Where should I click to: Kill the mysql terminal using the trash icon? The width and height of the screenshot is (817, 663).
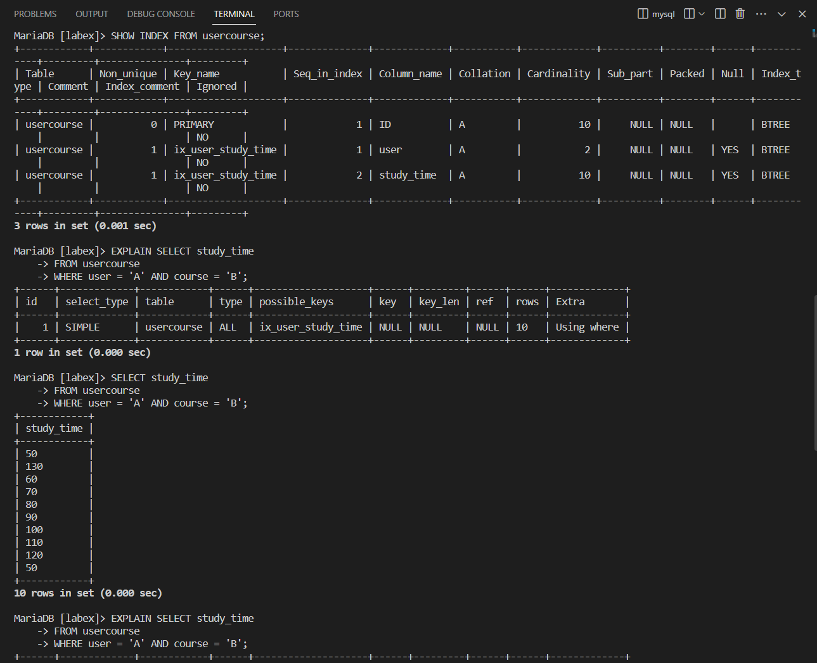point(740,13)
